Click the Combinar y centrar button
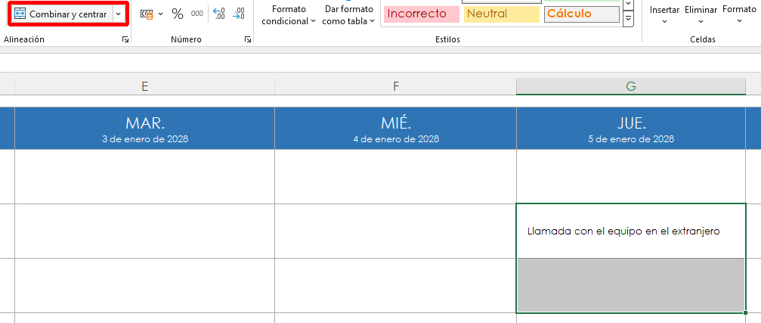 point(61,14)
